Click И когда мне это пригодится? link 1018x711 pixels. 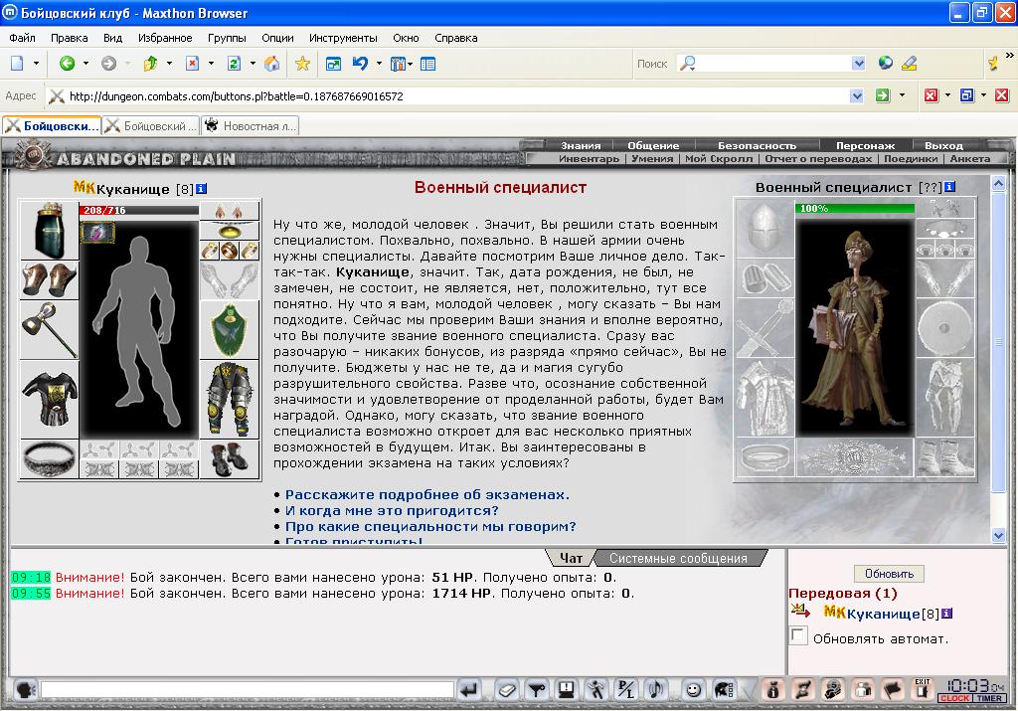[x=392, y=510]
